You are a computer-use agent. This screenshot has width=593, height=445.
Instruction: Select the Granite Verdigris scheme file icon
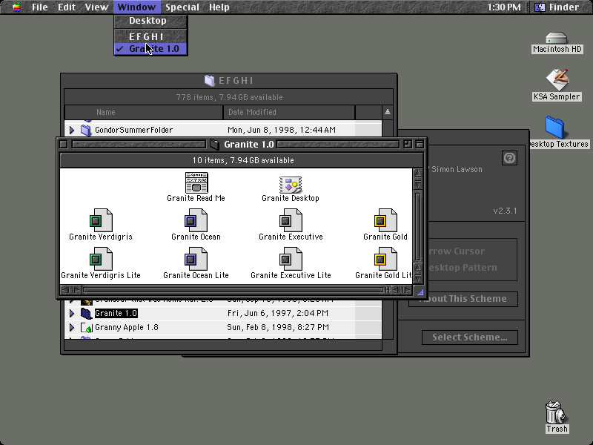point(101,220)
